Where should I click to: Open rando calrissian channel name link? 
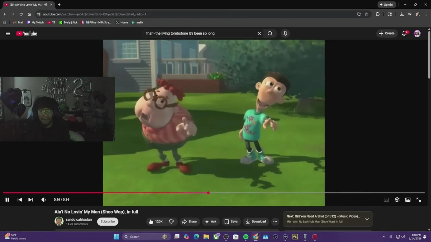tap(79, 219)
